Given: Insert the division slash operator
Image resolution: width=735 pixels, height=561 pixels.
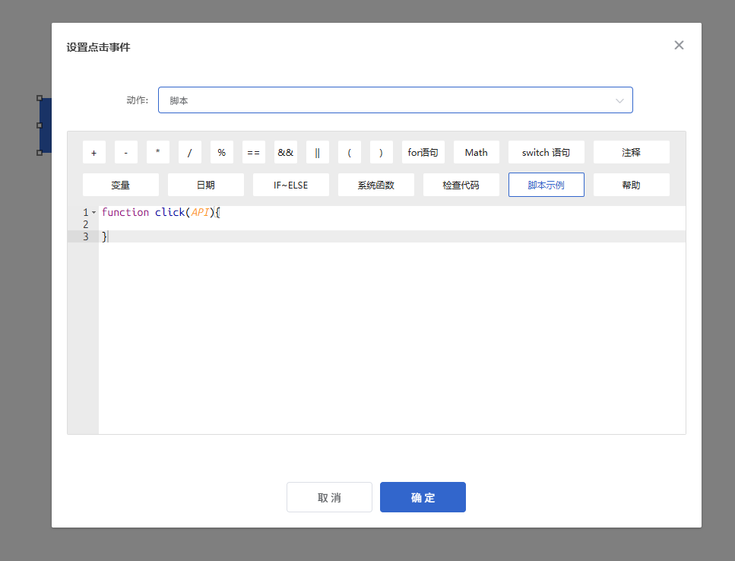Looking at the screenshot, I should [189, 152].
